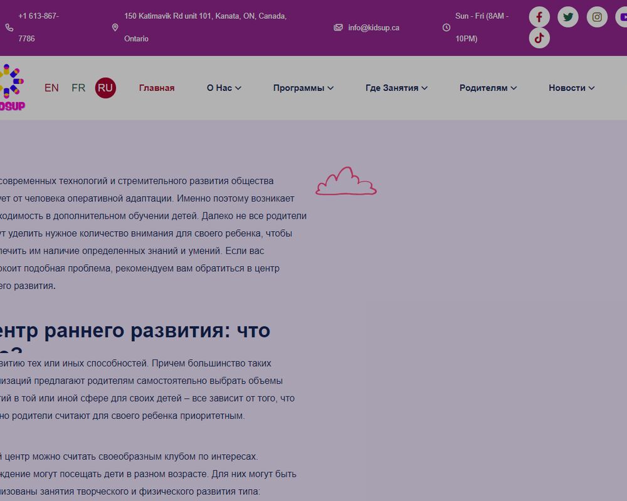Open email link info@kidsup.ca

(x=373, y=28)
